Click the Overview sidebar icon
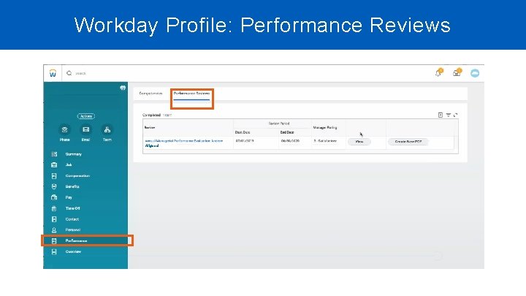This screenshot has height=296, width=526. [54, 251]
